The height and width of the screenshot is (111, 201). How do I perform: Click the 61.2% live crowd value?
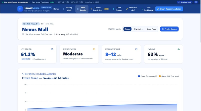pos(28,54)
